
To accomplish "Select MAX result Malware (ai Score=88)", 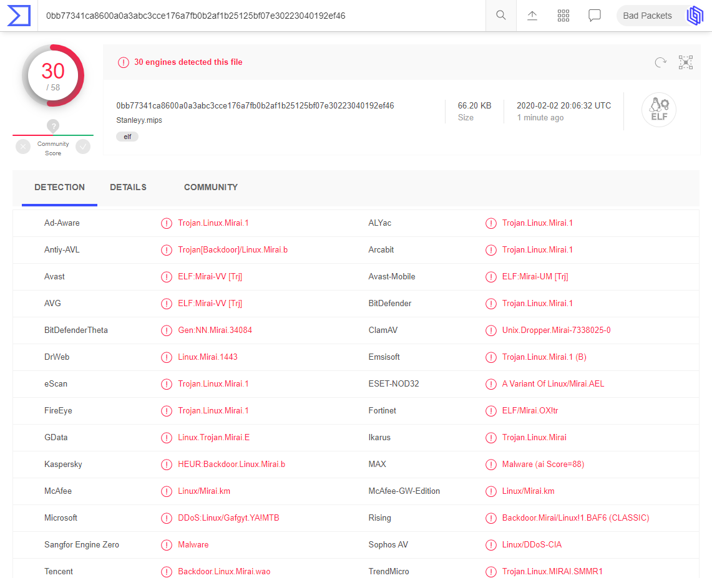I will [x=543, y=464].
